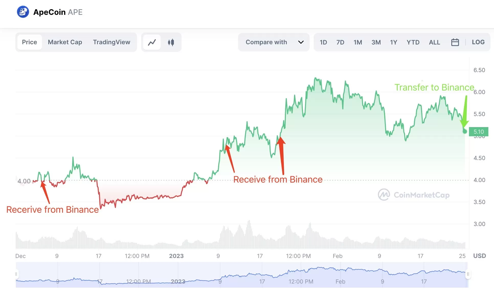Select the 1M time range
The image size is (494, 293).
coord(358,42)
